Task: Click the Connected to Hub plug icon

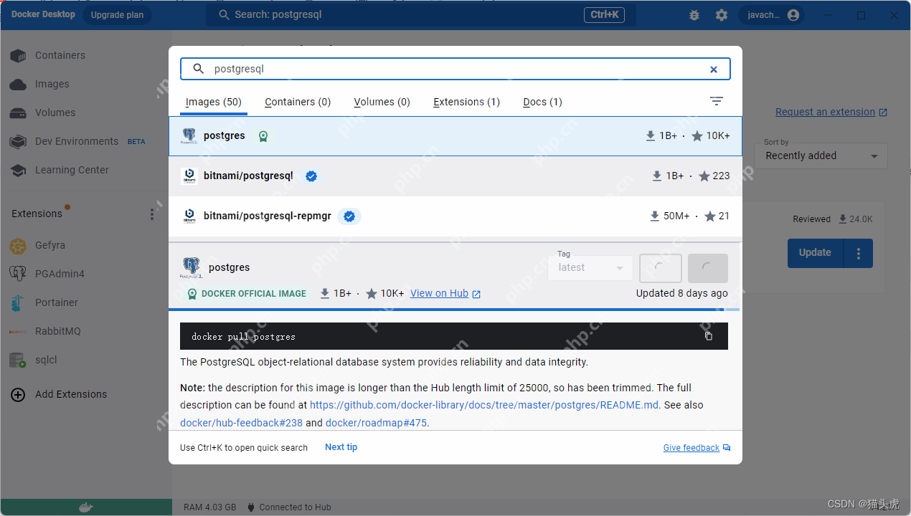Action: 251,507
